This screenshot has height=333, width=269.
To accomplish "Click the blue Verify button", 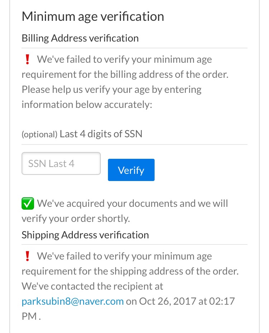I will pos(131,170).
